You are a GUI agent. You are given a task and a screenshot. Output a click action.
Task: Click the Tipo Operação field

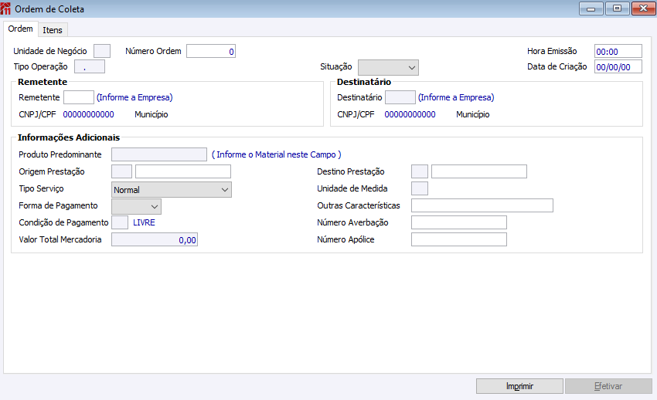(90, 66)
